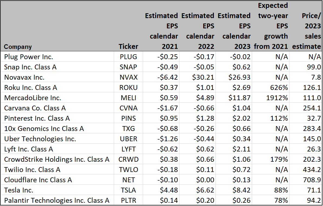Click the Plug Power Inc. cell
The height and width of the screenshot is (206, 323).
[x=29, y=57]
